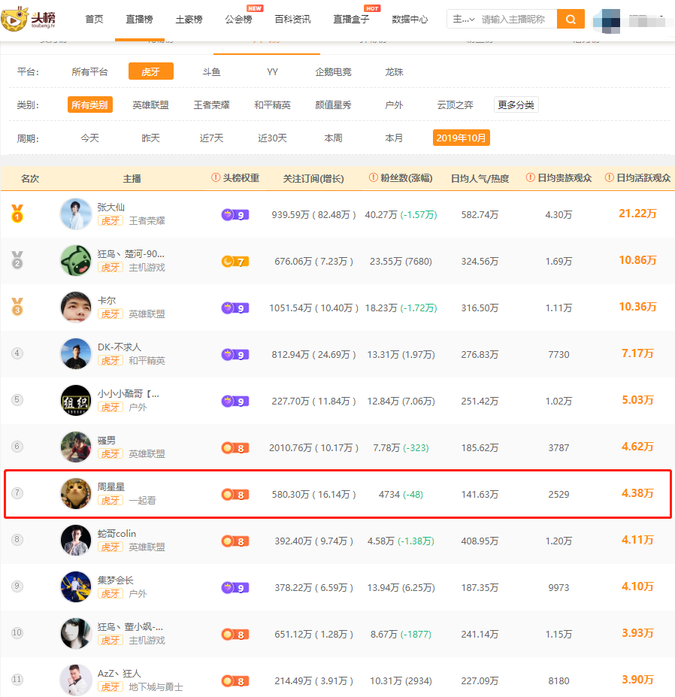Click info icon beside 头榜权重 header
The width and height of the screenshot is (675, 697).
216,177
